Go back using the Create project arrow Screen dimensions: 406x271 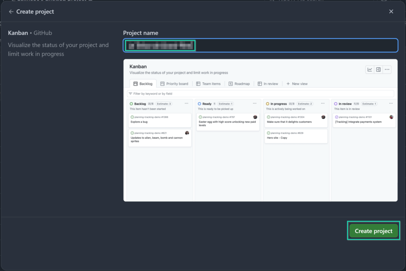pyautogui.click(x=11, y=11)
